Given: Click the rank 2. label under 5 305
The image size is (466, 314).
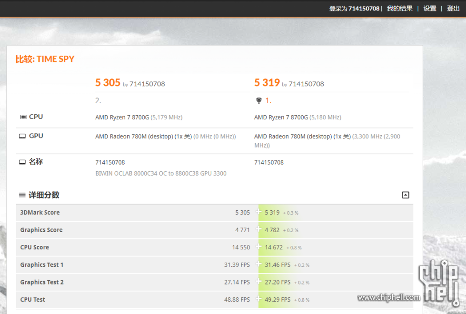Looking at the screenshot, I should (x=98, y=101).
